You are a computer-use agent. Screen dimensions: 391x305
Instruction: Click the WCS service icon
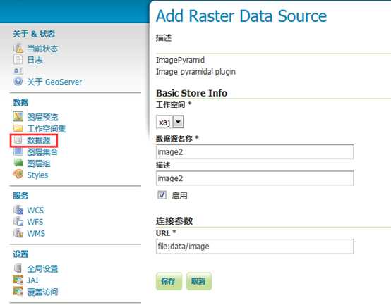[x=18, y=210]
